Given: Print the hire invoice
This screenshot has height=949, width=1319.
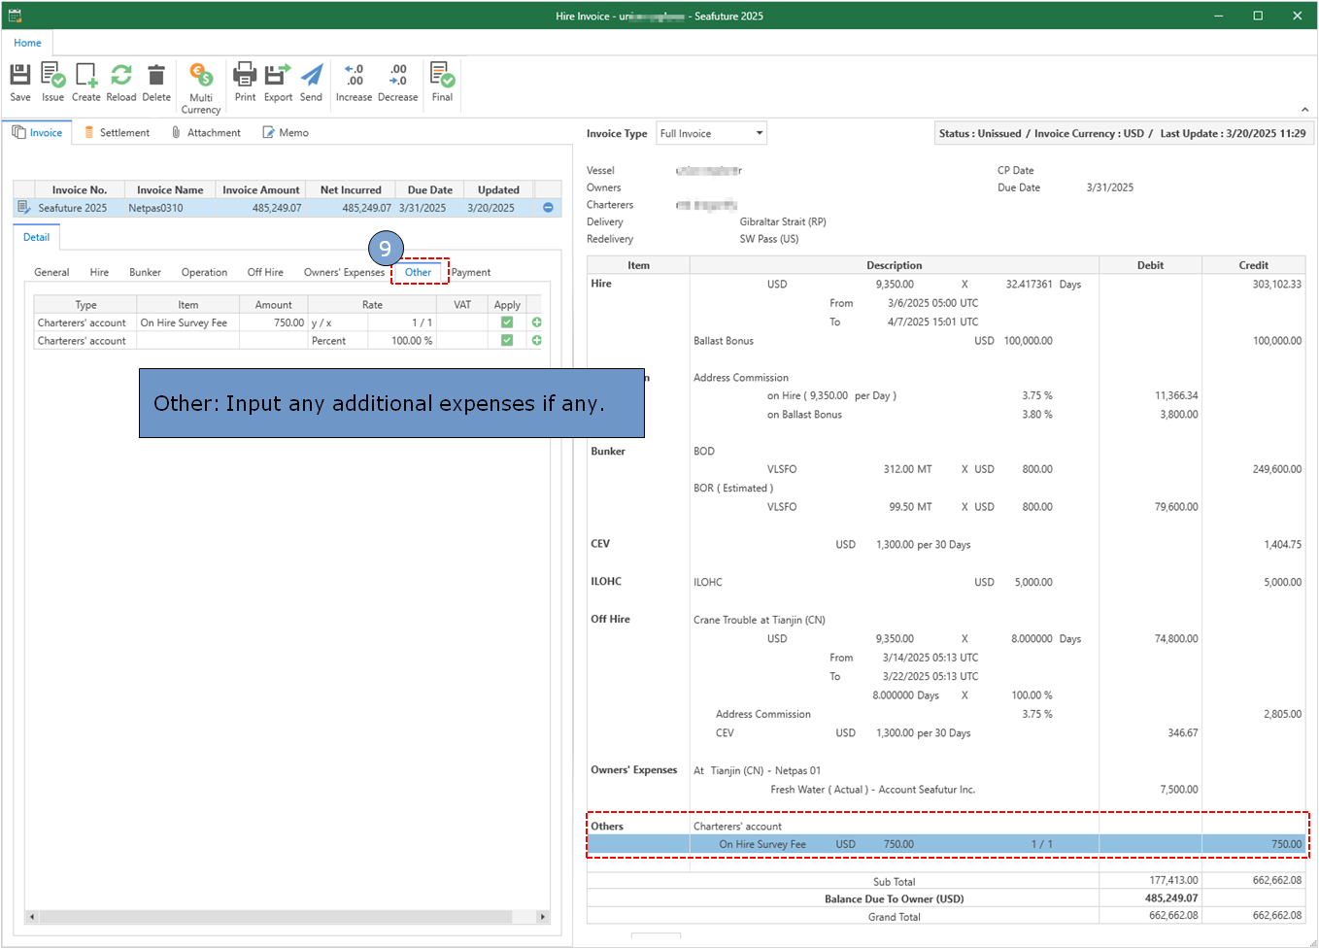Looking at the screenshot, I should [245, 76].
